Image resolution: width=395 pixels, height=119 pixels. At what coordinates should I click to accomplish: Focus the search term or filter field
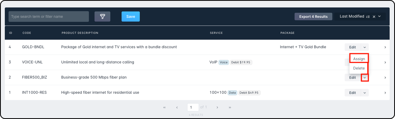click(x=49, y=17)
